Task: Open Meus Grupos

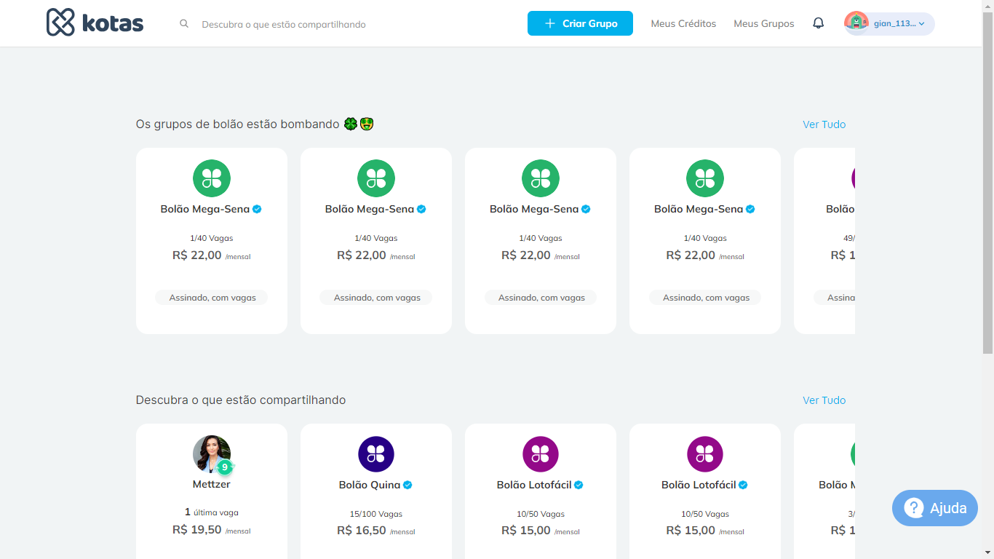Action: tap(764, 23)
